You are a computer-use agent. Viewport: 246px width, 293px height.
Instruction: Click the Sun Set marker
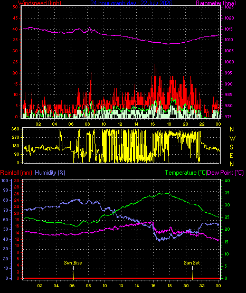[x=192, y=263]
